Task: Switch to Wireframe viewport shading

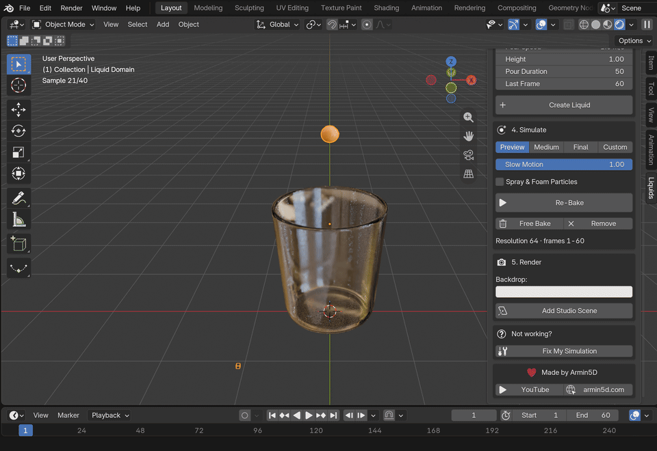Action: pyautogui.click(x=584, y=25)
